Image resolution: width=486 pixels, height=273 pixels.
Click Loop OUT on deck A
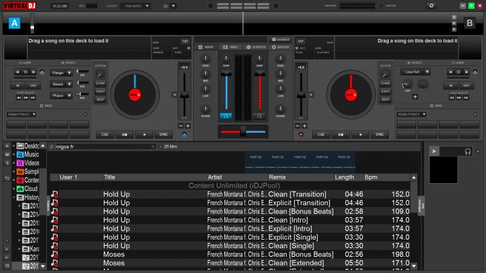pyautogui.click(x=33, y=86)
